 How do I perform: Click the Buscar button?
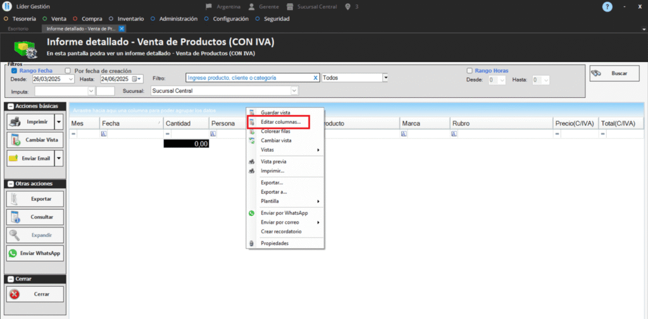click(610, 73)
